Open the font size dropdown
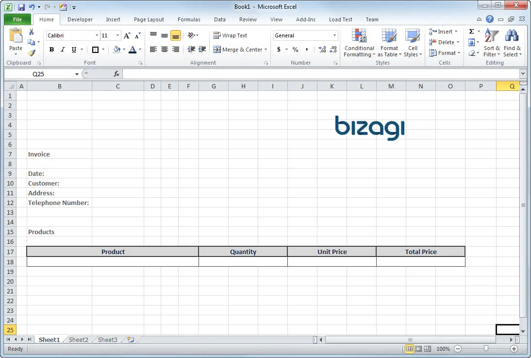Image resolution: width=531 pixels, height=358 pixels. coord(117,35)
